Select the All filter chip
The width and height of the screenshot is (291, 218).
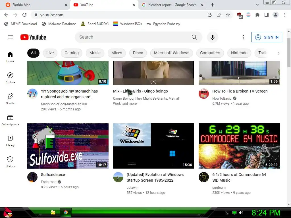pyautogui.click(x=33, y=53)
